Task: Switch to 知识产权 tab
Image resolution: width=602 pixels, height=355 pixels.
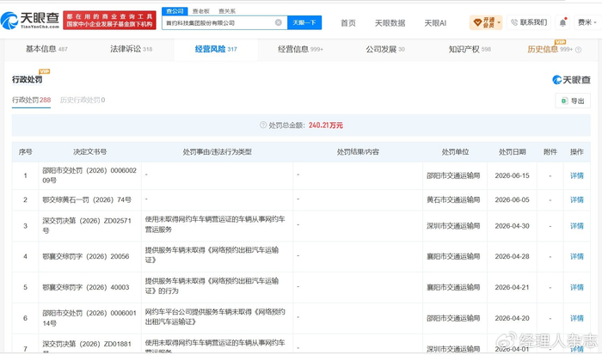Action: pos(470,49)
